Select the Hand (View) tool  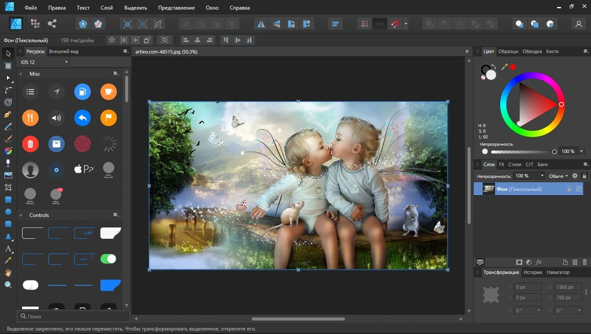pyautogui.click(x=8, y=272)
